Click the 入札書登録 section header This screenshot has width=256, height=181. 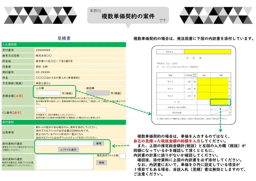[x=64, y=45]
